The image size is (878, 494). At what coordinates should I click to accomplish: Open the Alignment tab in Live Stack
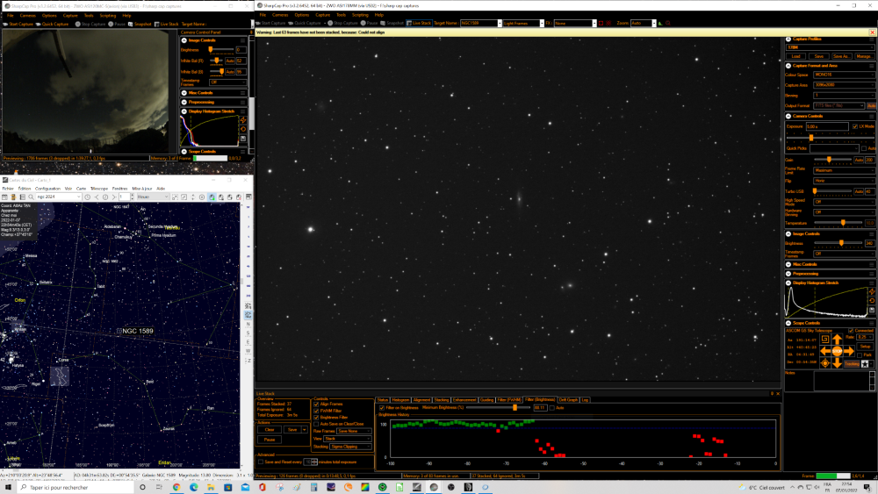pyautogui.click(x=421, y=400)
